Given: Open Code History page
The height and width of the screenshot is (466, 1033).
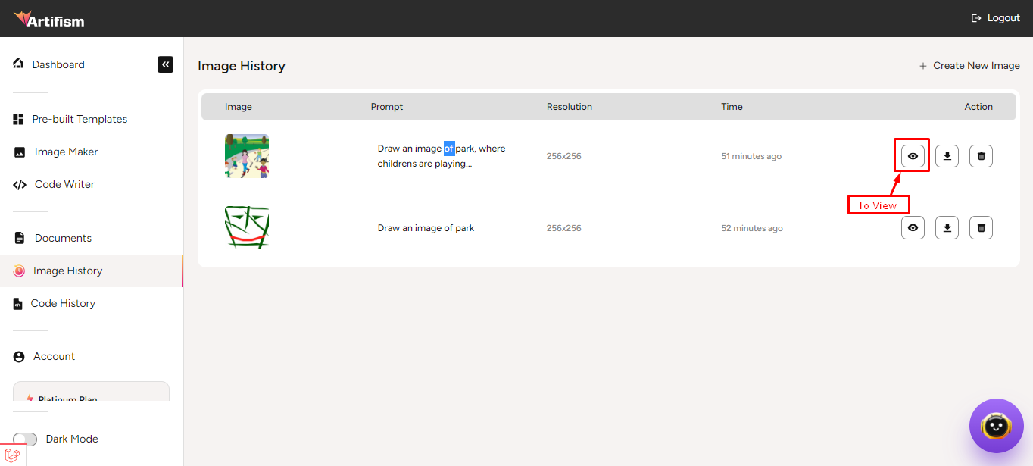Looking at the screenshot, I should [x=63, y=303].
